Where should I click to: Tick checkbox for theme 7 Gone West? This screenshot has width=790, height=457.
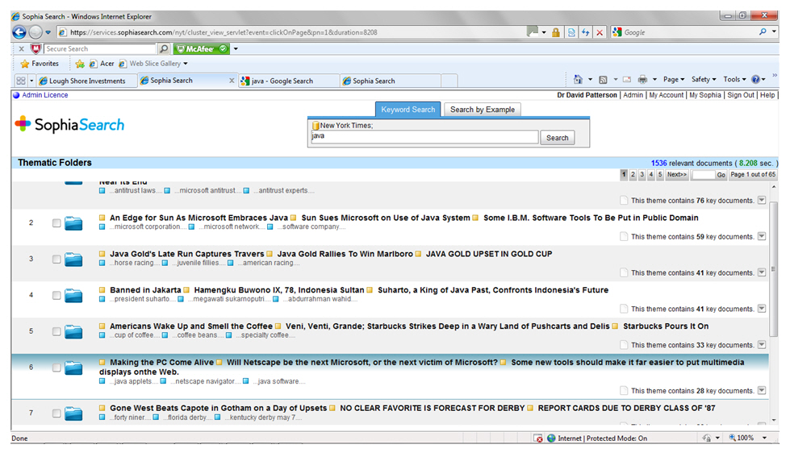pyautogui.click(x=56, y=413)
